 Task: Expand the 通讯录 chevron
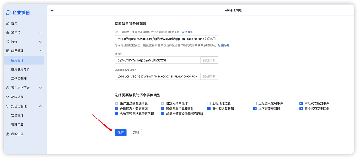[x=40, y=33]
